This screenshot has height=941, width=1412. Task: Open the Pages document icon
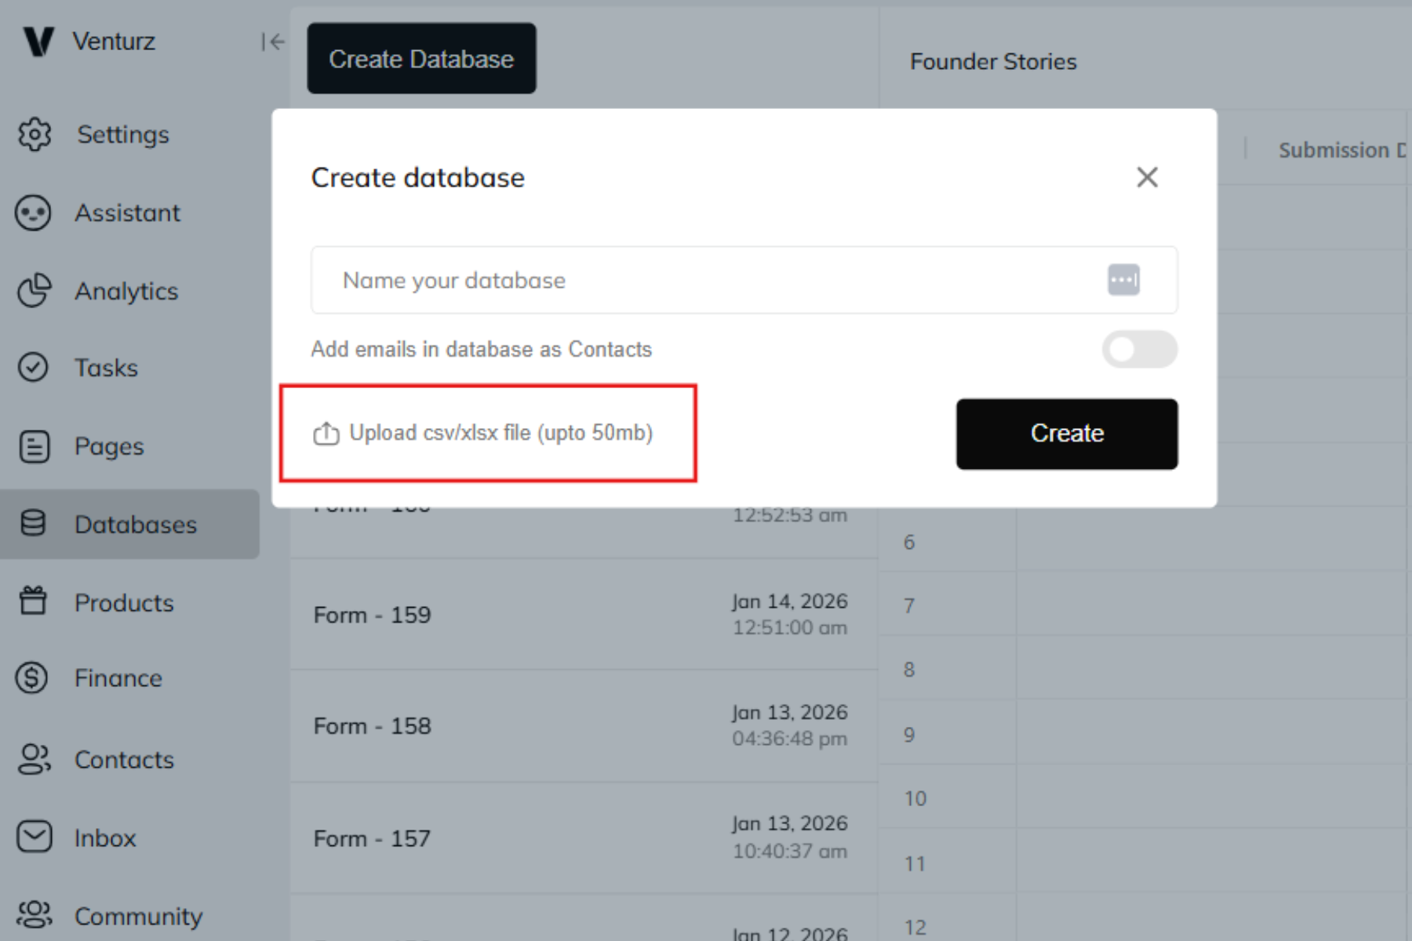coord(34,446)
